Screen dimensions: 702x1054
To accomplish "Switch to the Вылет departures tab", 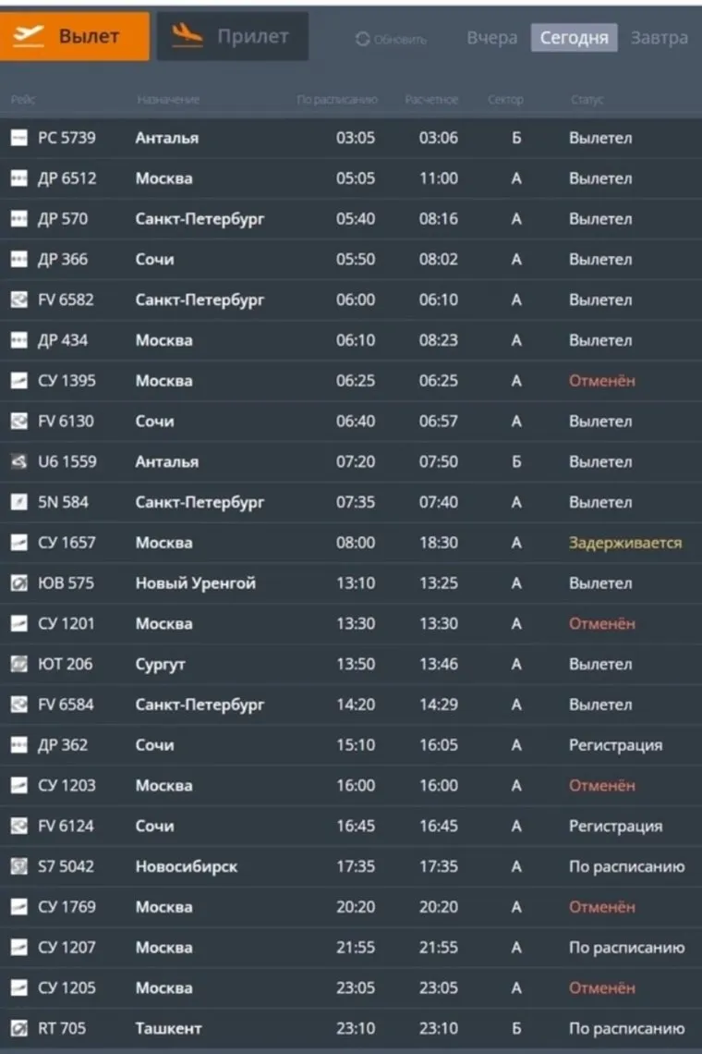I will click(74, 37).
